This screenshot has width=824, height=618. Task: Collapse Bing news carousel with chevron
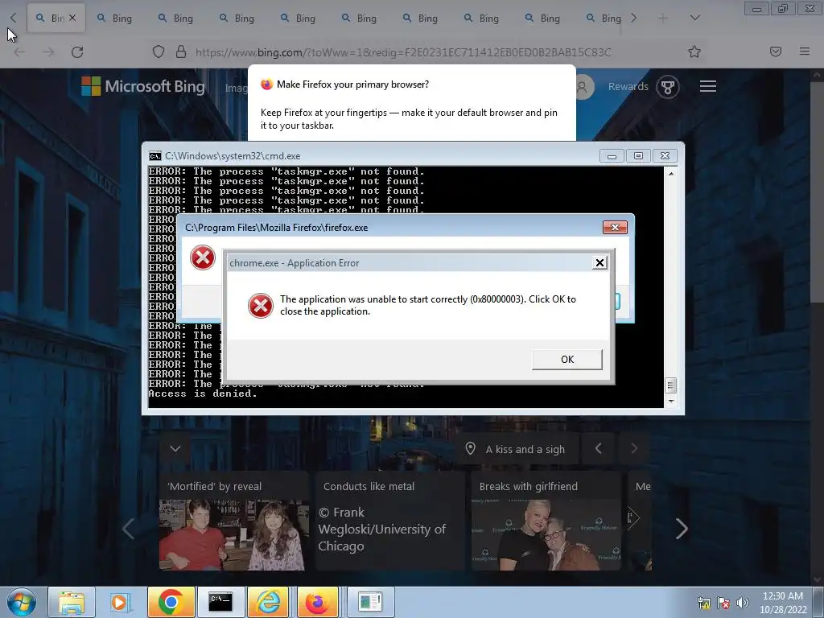point(175,448)
